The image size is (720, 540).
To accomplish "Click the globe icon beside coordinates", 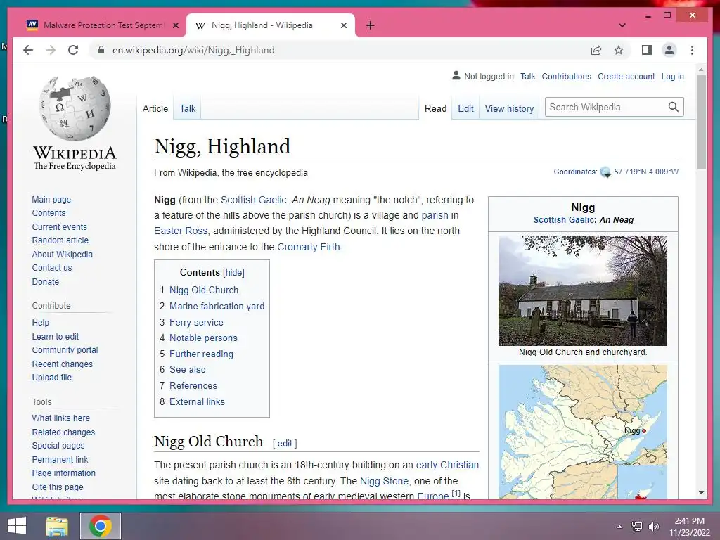I will pyautogui.click(x=605, y=172).
